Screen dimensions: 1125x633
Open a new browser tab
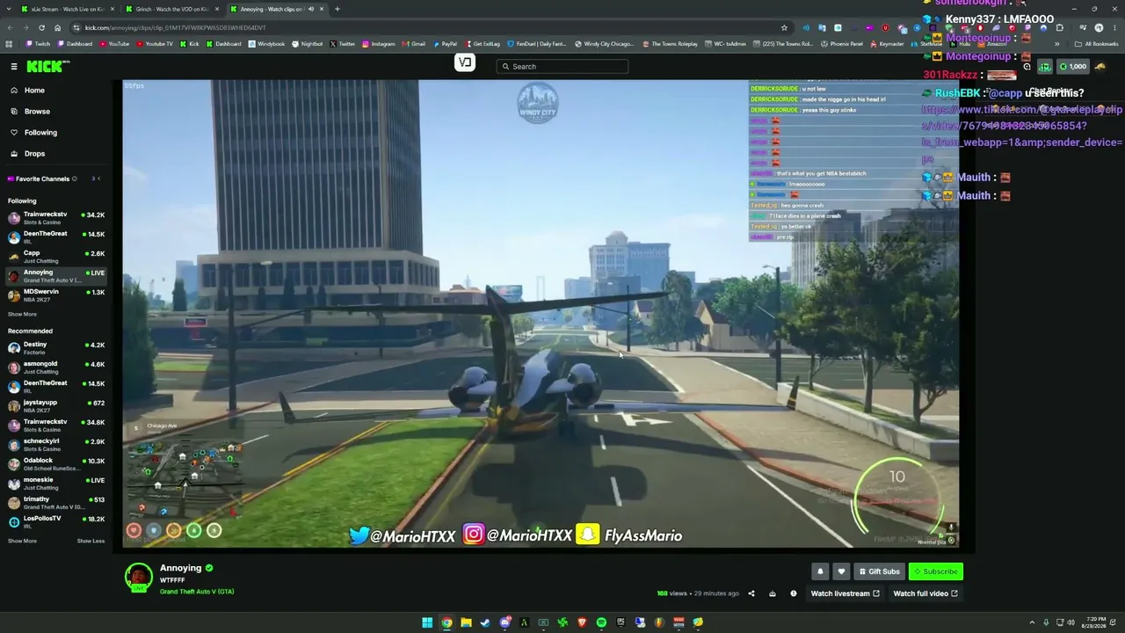pos(337,9)
